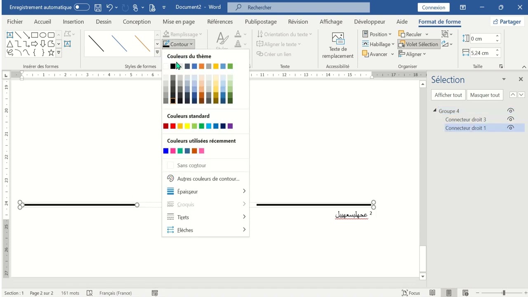Click the language Français (France) indicator
The width and height of the screenshot is (528, 297).
click(x=115, y=293)
